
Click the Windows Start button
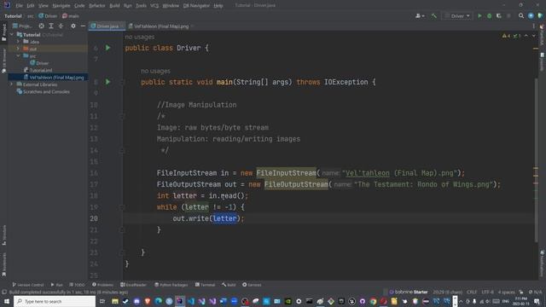coord(7,301)
